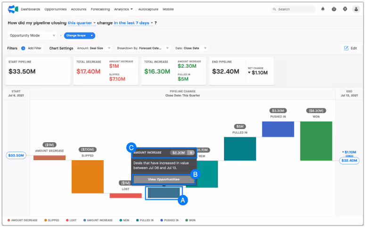Image resolution: width=365 pixels, height=227 pixels.
Task: Click the blue Add Filter plus icon
Action: coord(23,48)
